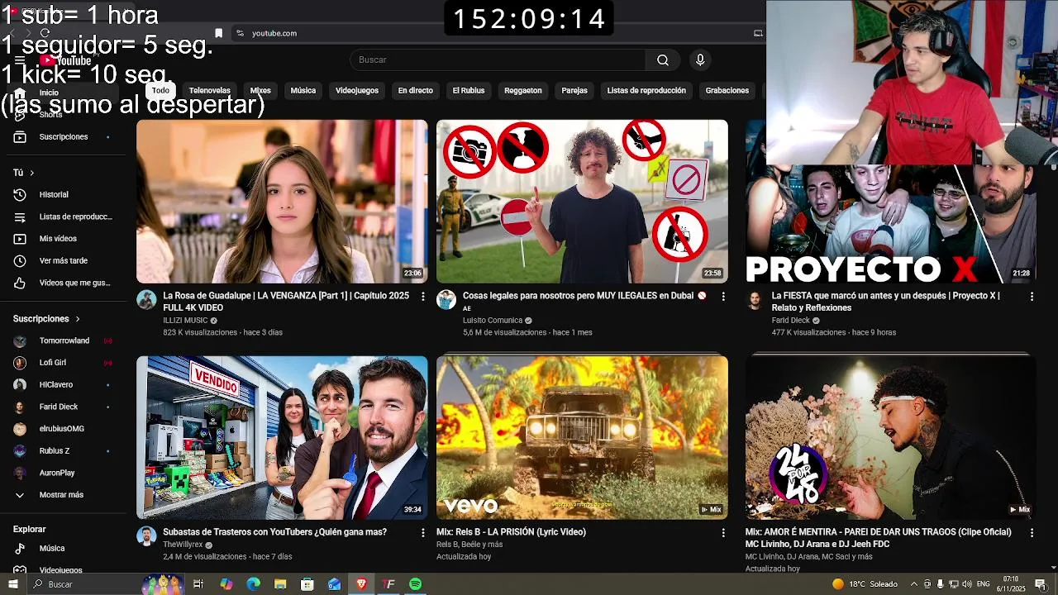Select the Telenovelas filter chip
This screenshot has width=1058, height=595.
coord(209,90)
